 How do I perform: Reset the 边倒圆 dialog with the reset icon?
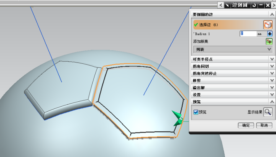(x=254, y=5)
